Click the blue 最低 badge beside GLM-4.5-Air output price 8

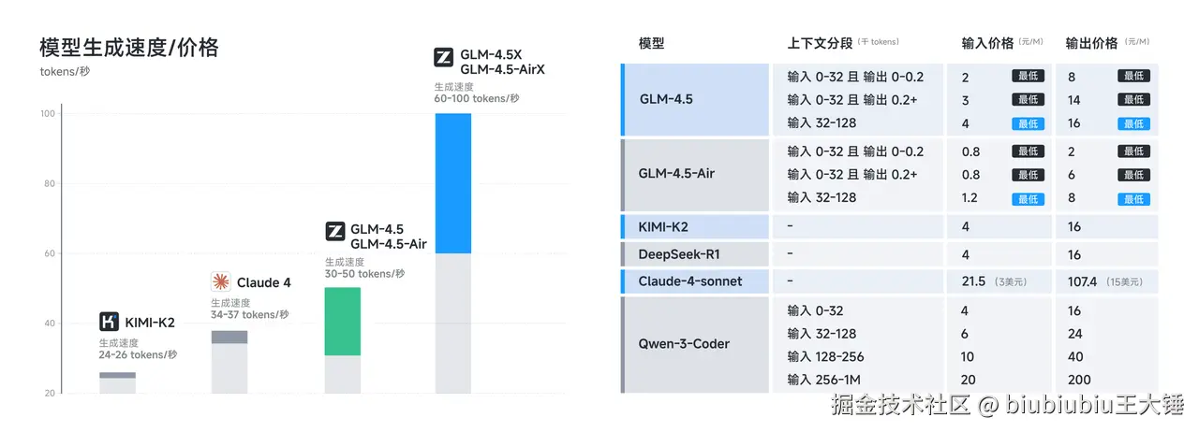point(1133,199)
